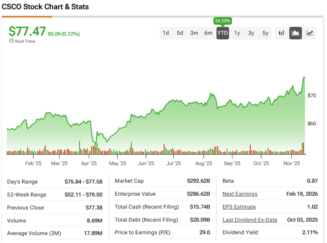Select the 6m time range

tap(208, 33)
